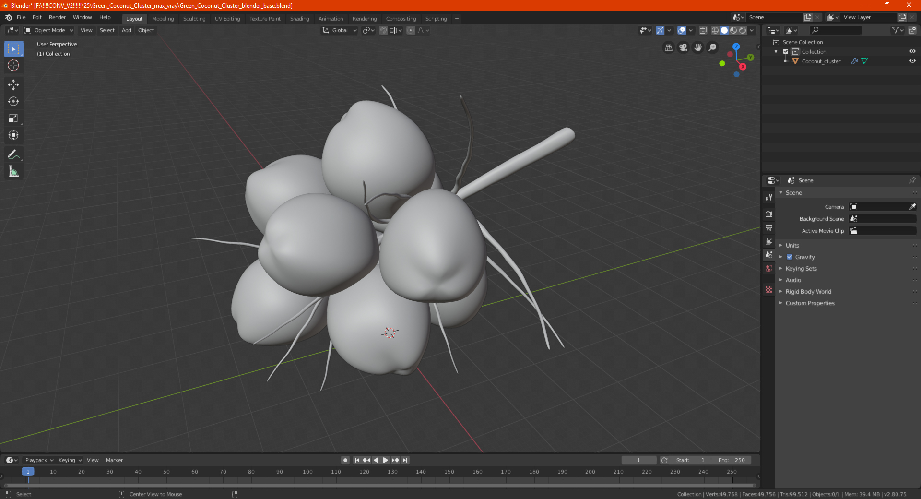Click the camera eyedropper icon
The image size is (921, 499).
click(x=912, y=207)
